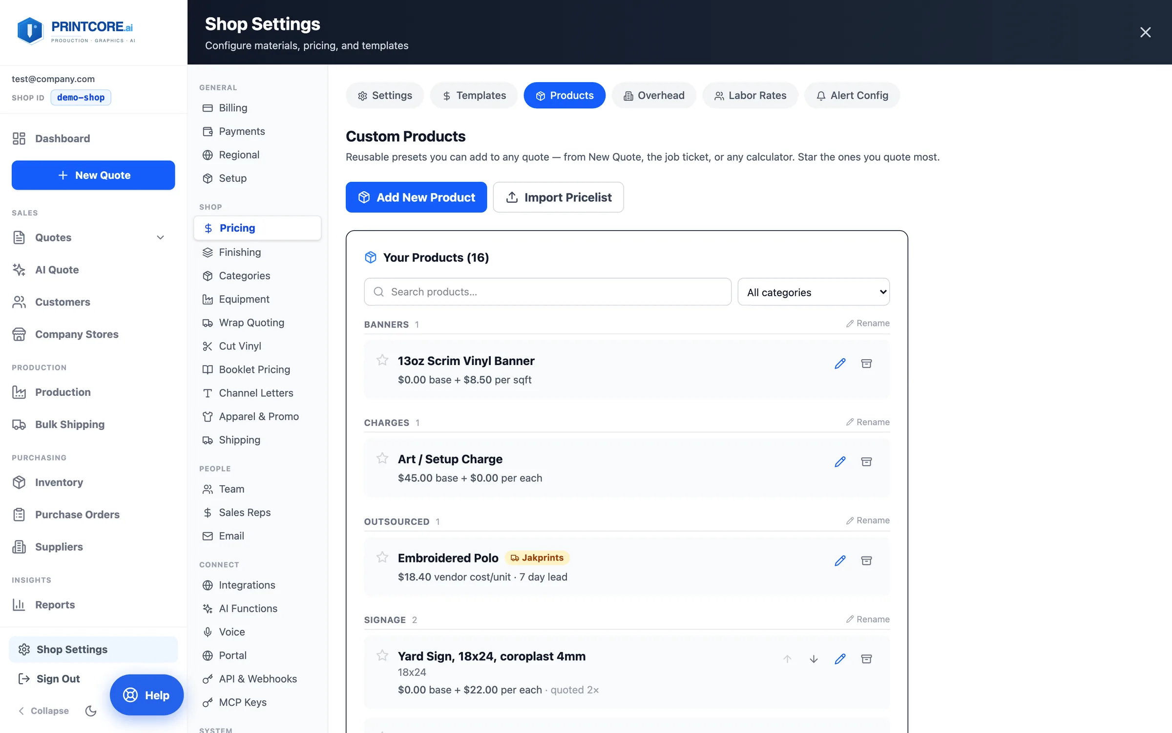Screen dimensions: 1172x733
Task: Select the Overhead tab
Action: pos(654,95)
